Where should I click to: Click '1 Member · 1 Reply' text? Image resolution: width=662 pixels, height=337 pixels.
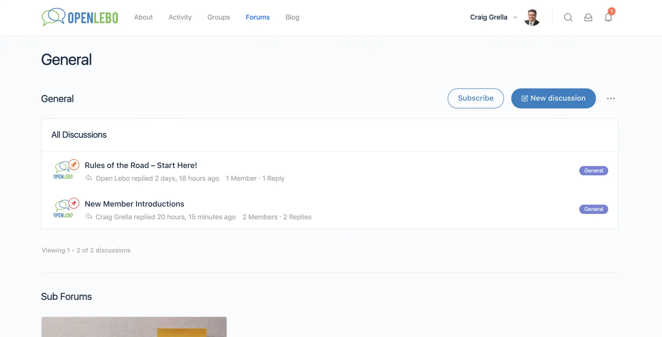tap(255, 178)
